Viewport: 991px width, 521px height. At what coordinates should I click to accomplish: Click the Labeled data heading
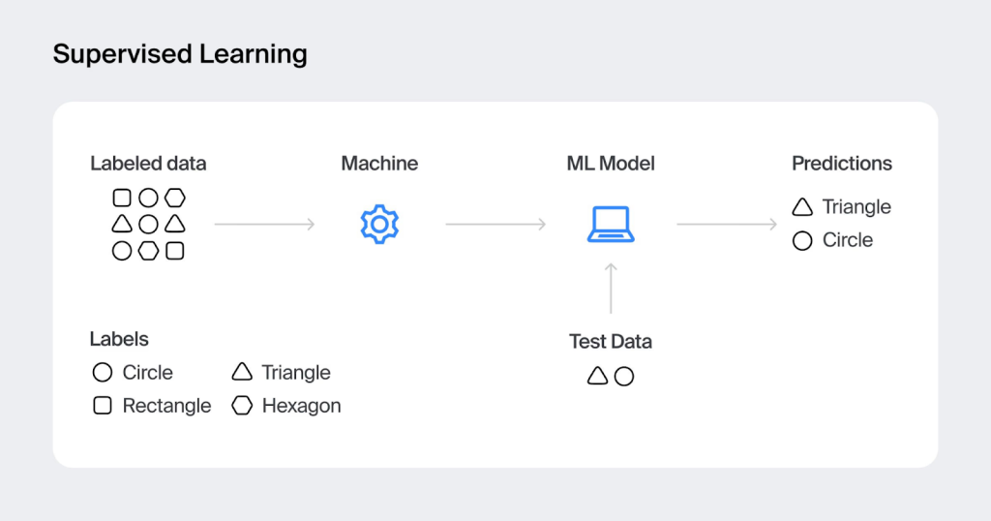tap(148, 164)
